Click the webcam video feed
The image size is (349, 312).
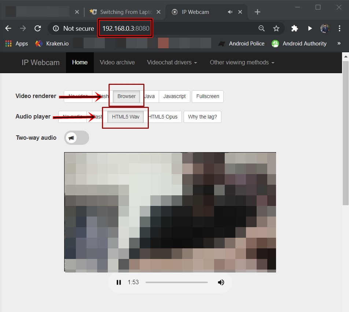click(170, 212)
